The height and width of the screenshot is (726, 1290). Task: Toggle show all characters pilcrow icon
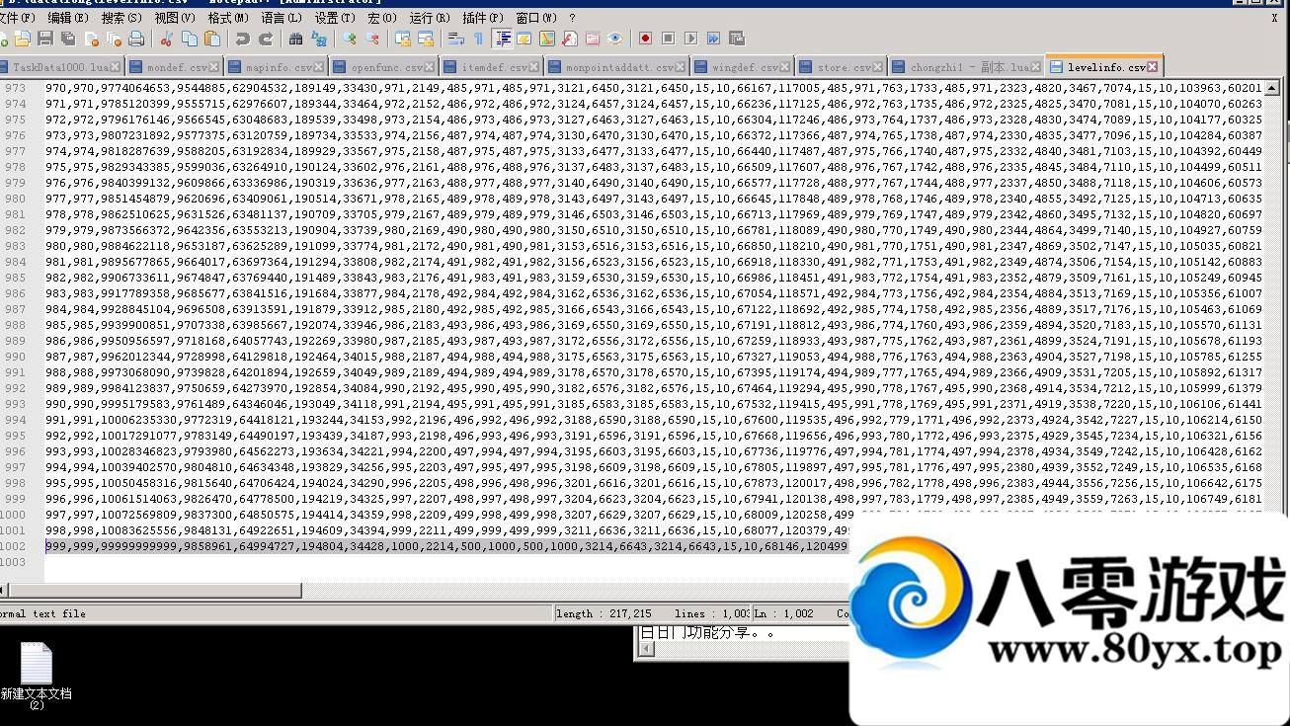pos(479,39)
